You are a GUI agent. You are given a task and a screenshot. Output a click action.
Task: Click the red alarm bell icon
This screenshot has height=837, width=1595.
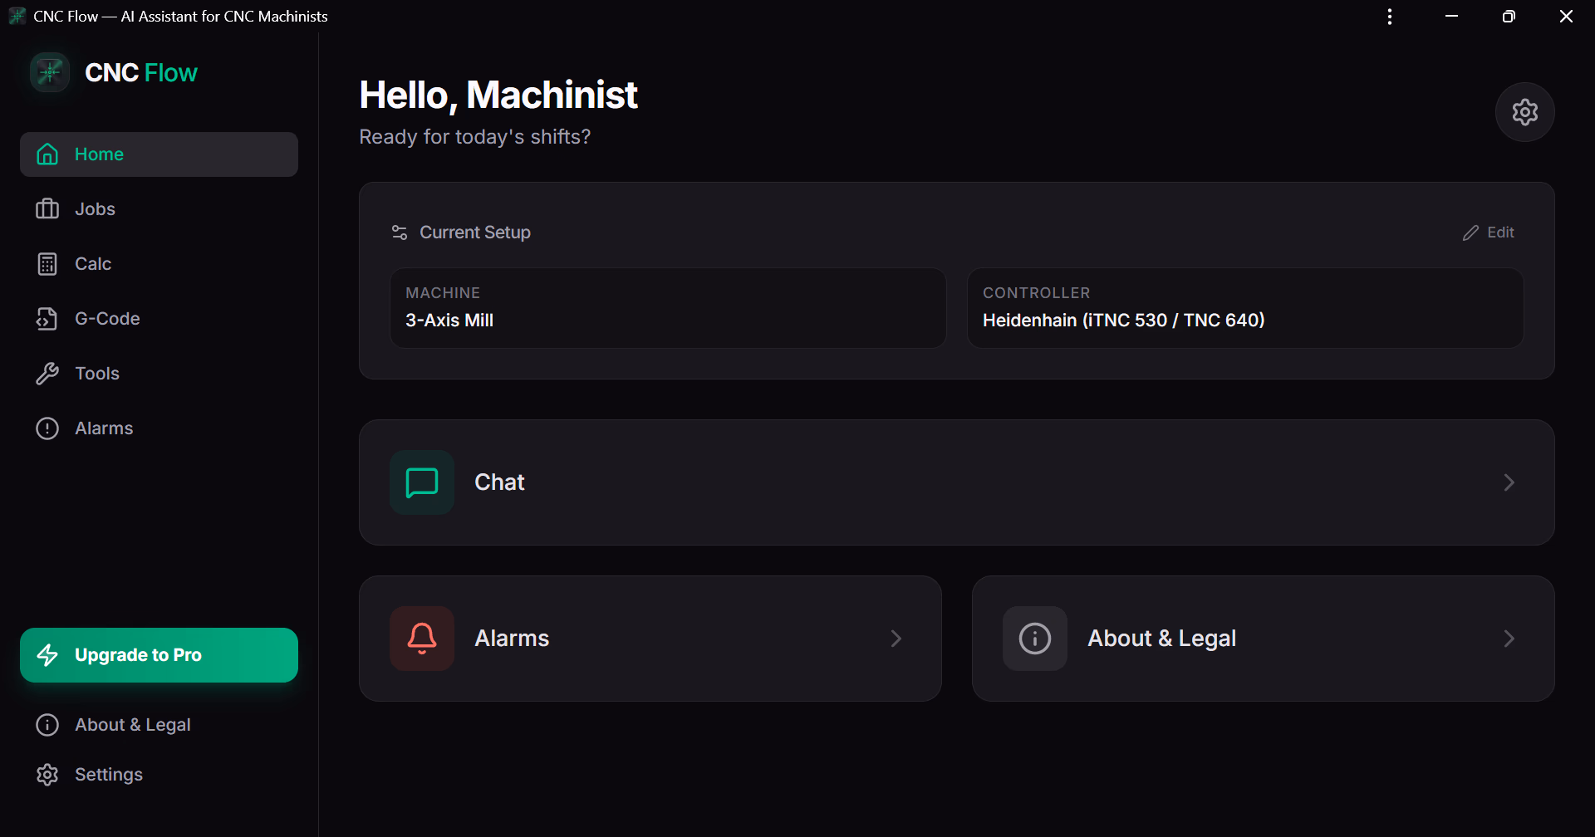(422, 639)
